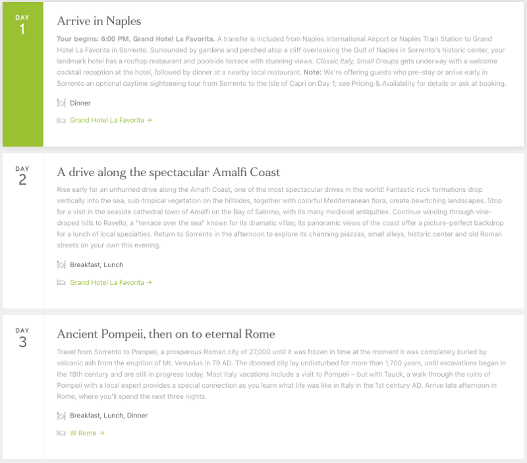527x463 pixels.
Task: Open the Day 1 Grand Hotel La Favorita link
Action: (111, 121)
